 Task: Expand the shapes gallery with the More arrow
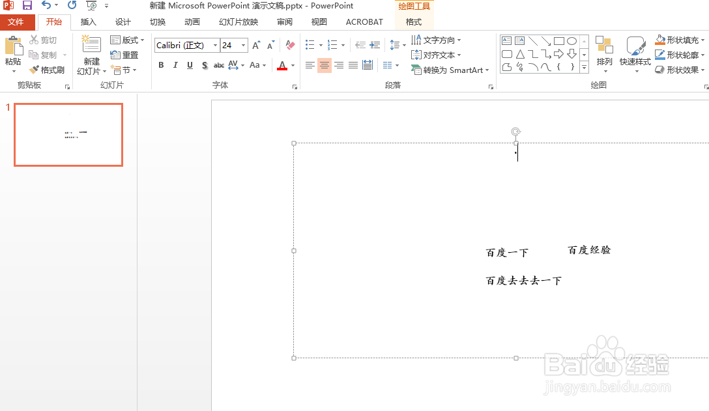[x=584, y=67]
